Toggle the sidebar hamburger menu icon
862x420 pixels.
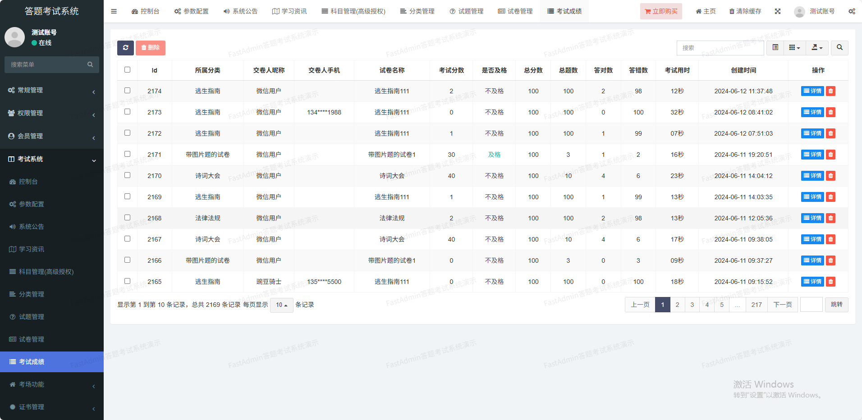(x=114, y=11)
